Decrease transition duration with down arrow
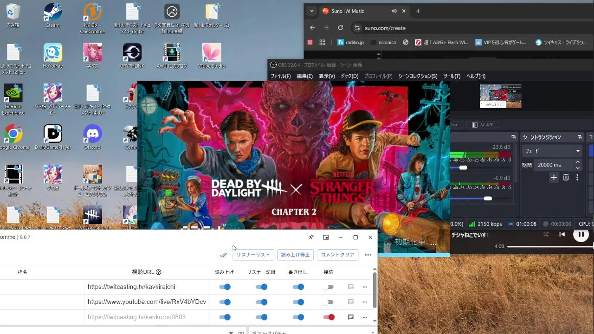 tap(578, 168)
